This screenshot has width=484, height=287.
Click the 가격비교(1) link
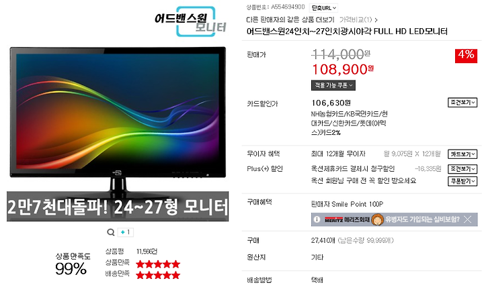pyautogui.click(x=358, y=20)
